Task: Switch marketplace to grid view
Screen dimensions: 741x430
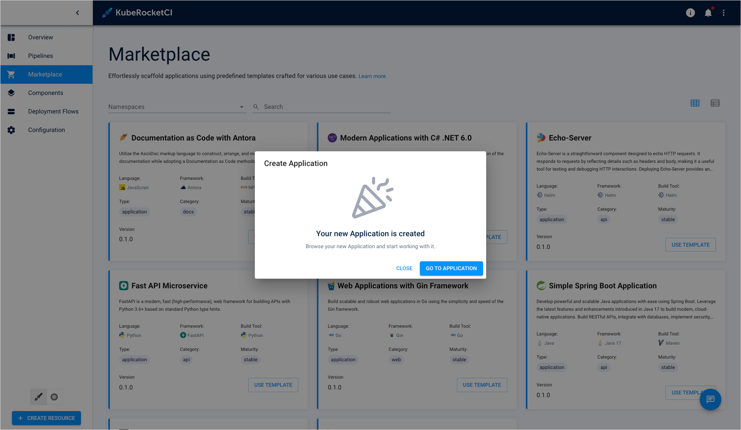Action: click(x=695, y=103)
